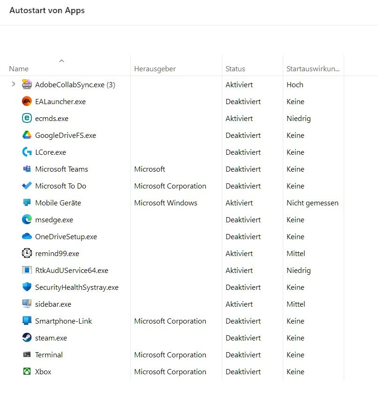Select the msedge.exe entry name

pyautogui.click(x=54, y=220)
